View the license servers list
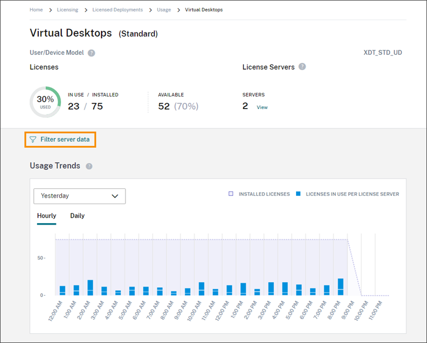The width and height of the screenshot is (427, 343). 262,107
